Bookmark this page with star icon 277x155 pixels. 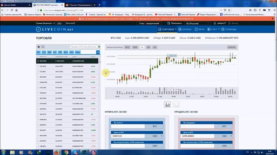click(229, 10)
